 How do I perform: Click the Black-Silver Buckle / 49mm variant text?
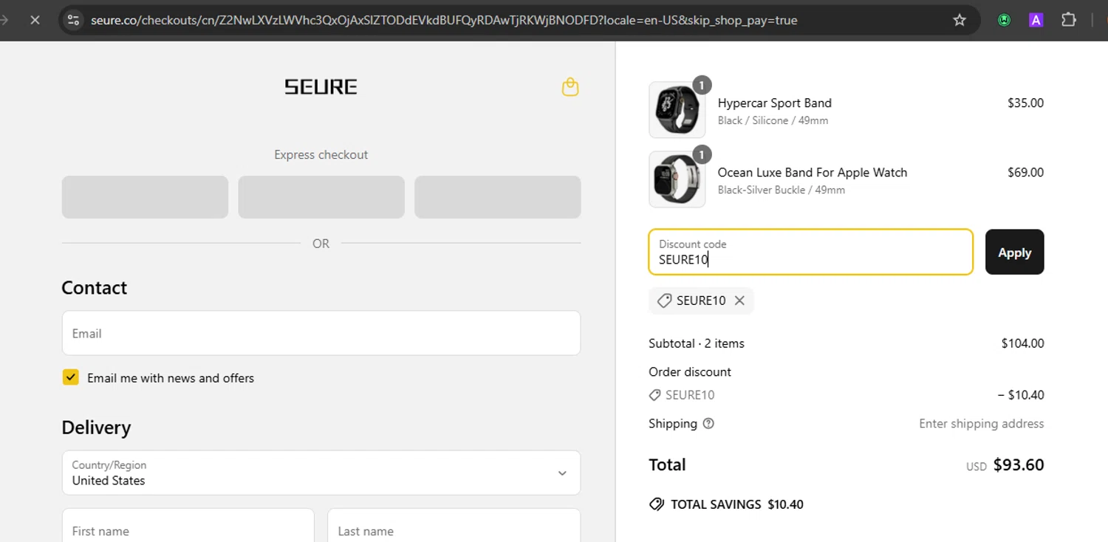(x=781, y=190)
